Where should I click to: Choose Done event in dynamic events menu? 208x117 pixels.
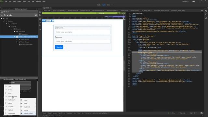pos(12,90)
